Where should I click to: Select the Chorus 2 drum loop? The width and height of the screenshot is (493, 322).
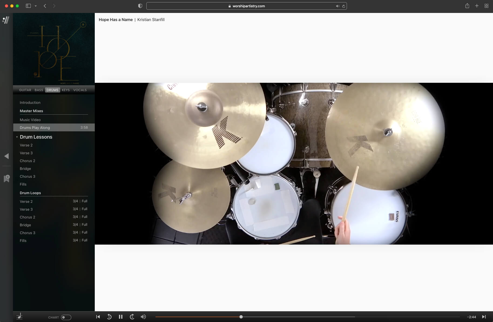pos(28,217)
